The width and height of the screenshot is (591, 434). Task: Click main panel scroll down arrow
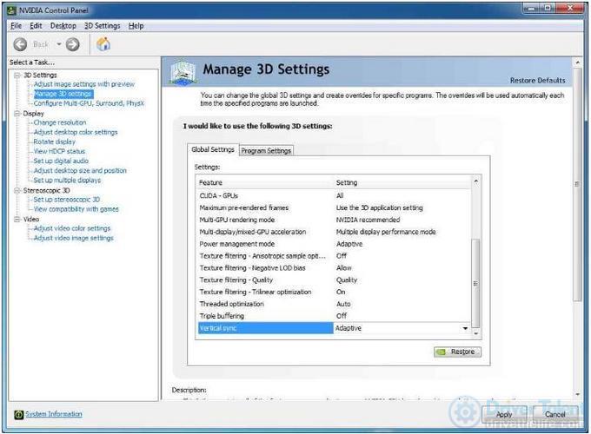click(x=577, y=394)
